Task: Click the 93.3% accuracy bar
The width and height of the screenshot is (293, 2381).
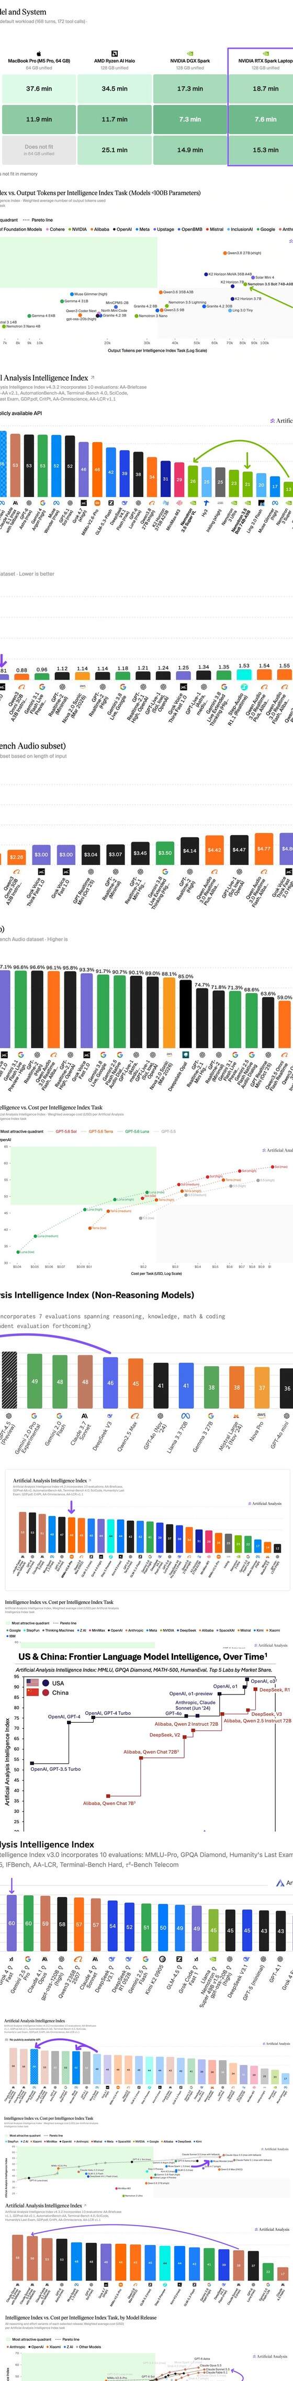Action: pos(87,1012)
